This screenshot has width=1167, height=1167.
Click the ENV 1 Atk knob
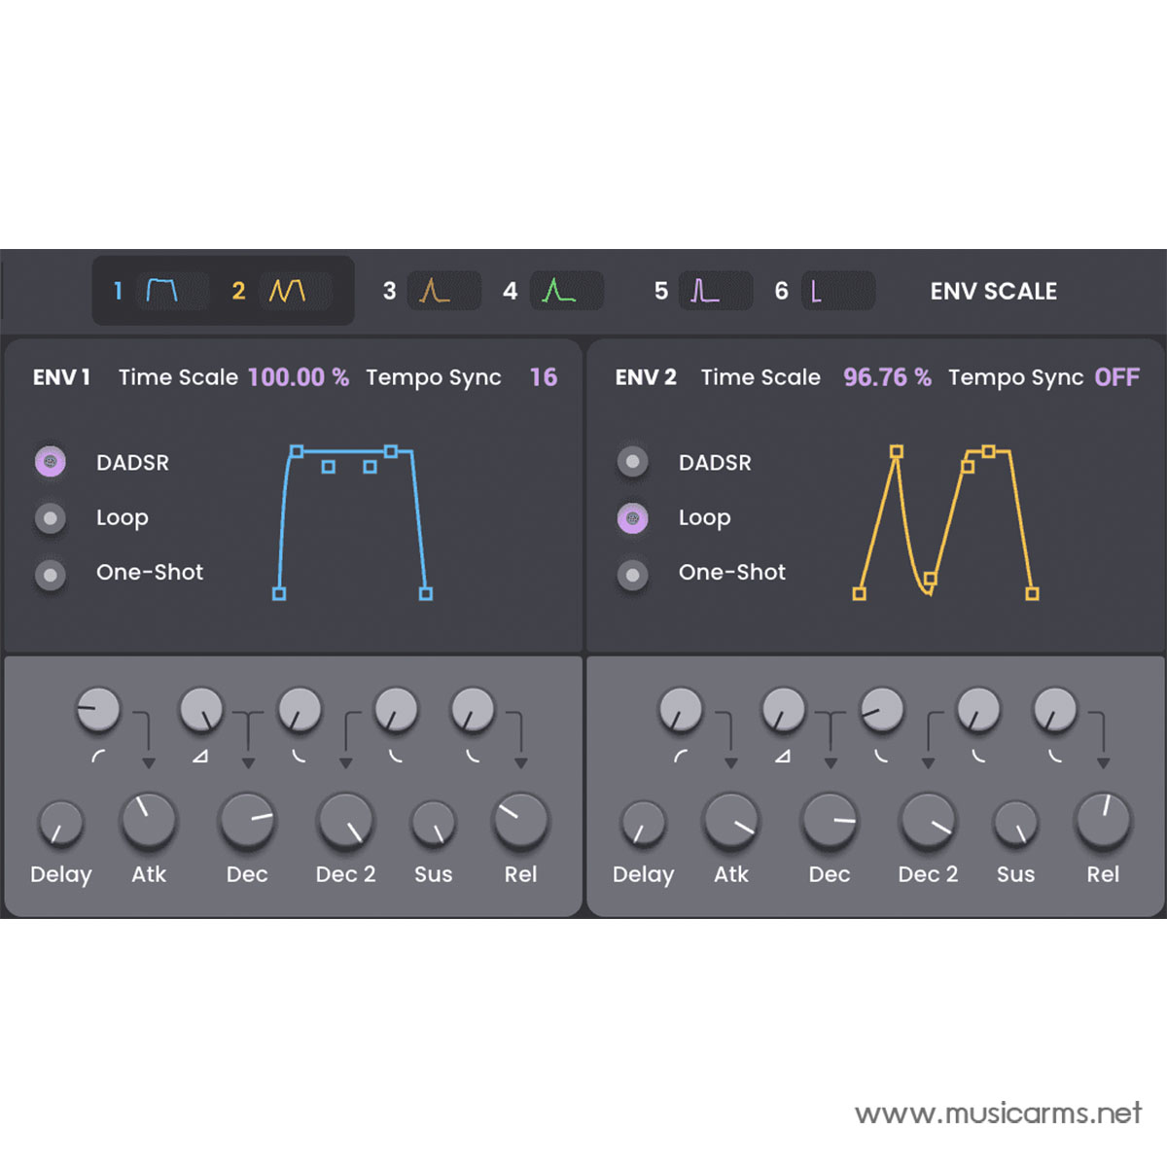point(149,821)
